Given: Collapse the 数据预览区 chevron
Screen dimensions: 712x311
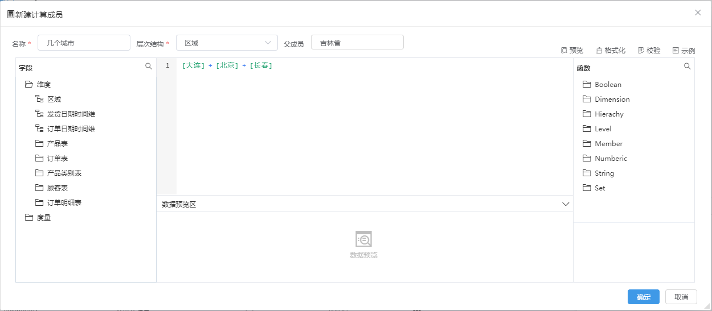Looking at the screenshot, I should coord(566,204).
